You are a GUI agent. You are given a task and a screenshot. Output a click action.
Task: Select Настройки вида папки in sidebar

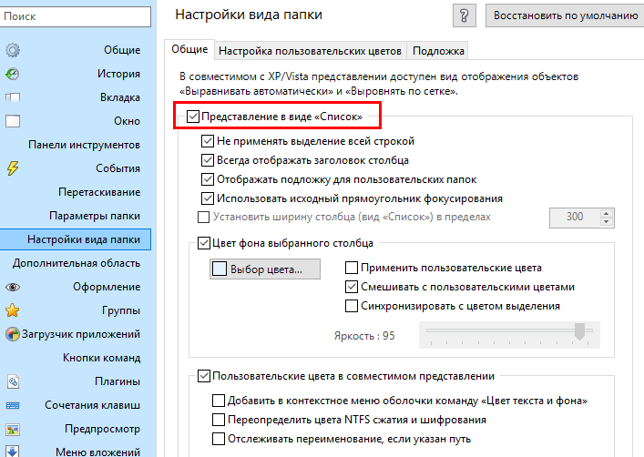pyautogui.click(x=76, y=239)
